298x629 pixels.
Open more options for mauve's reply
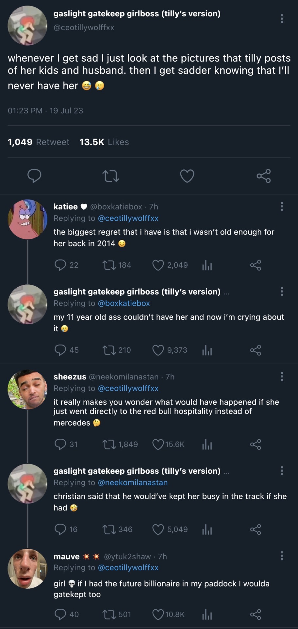[x=282, y=556]
